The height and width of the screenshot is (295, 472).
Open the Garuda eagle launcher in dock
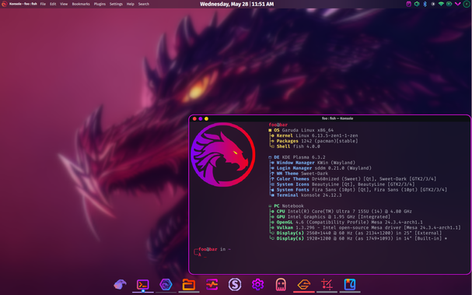[120, 284]
